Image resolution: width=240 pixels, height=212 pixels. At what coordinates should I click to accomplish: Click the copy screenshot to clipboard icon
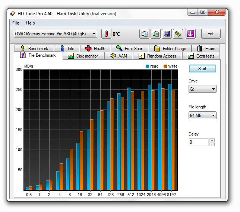pyautogui.click(x=155, y=34)
